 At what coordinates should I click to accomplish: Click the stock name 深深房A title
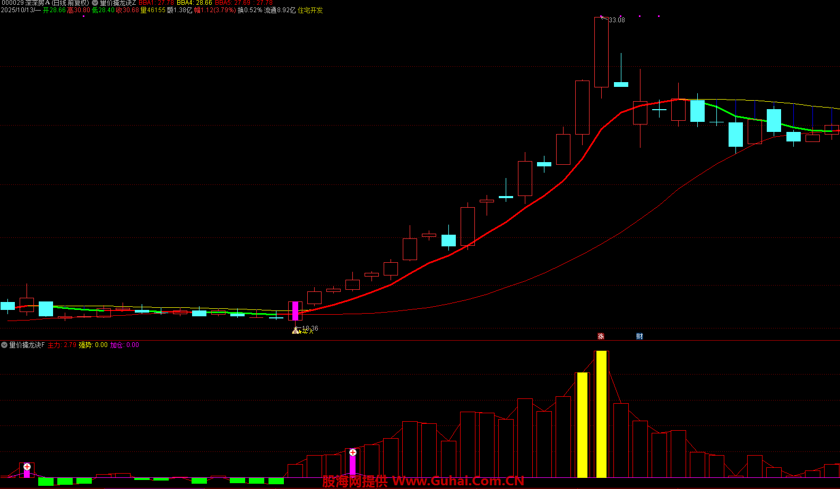click(37, 3)
